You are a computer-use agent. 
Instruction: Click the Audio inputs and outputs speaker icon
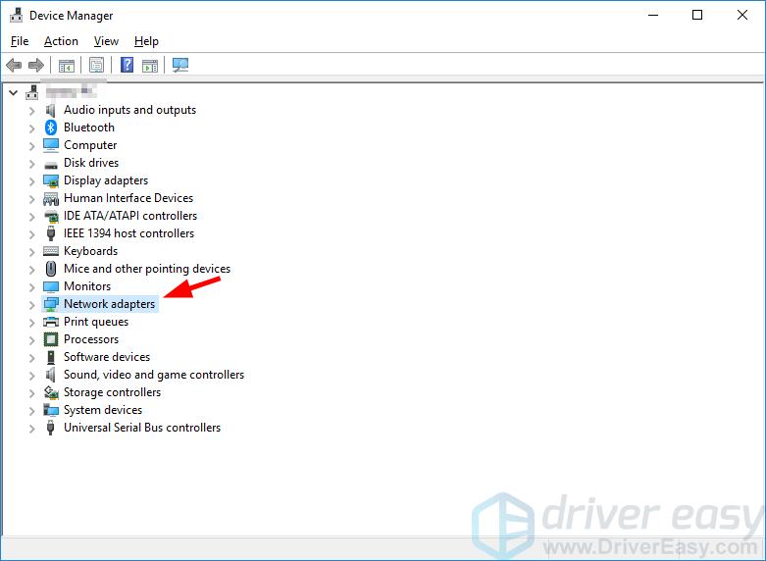tap(50, 110)
